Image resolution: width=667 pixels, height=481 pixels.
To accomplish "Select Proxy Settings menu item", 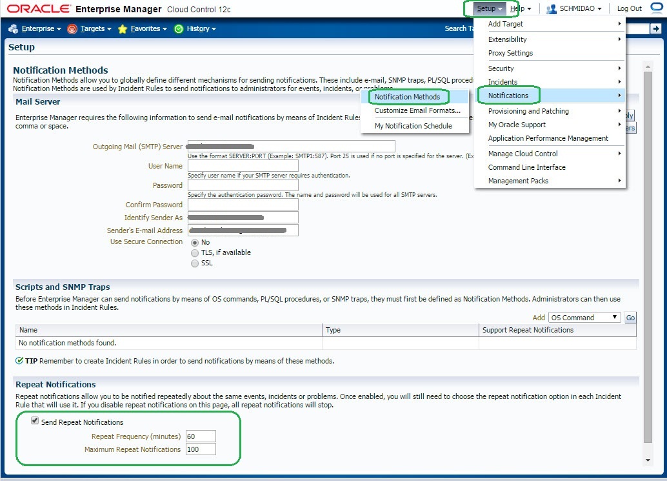I will pos(510,53).
